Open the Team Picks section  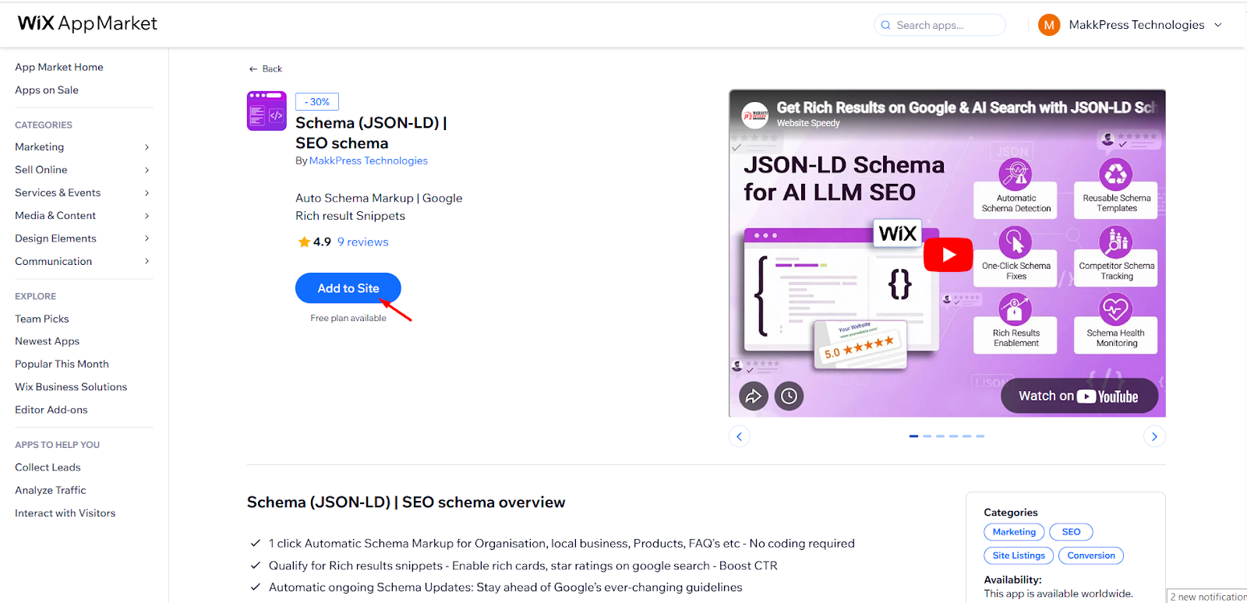click(42, 319)
